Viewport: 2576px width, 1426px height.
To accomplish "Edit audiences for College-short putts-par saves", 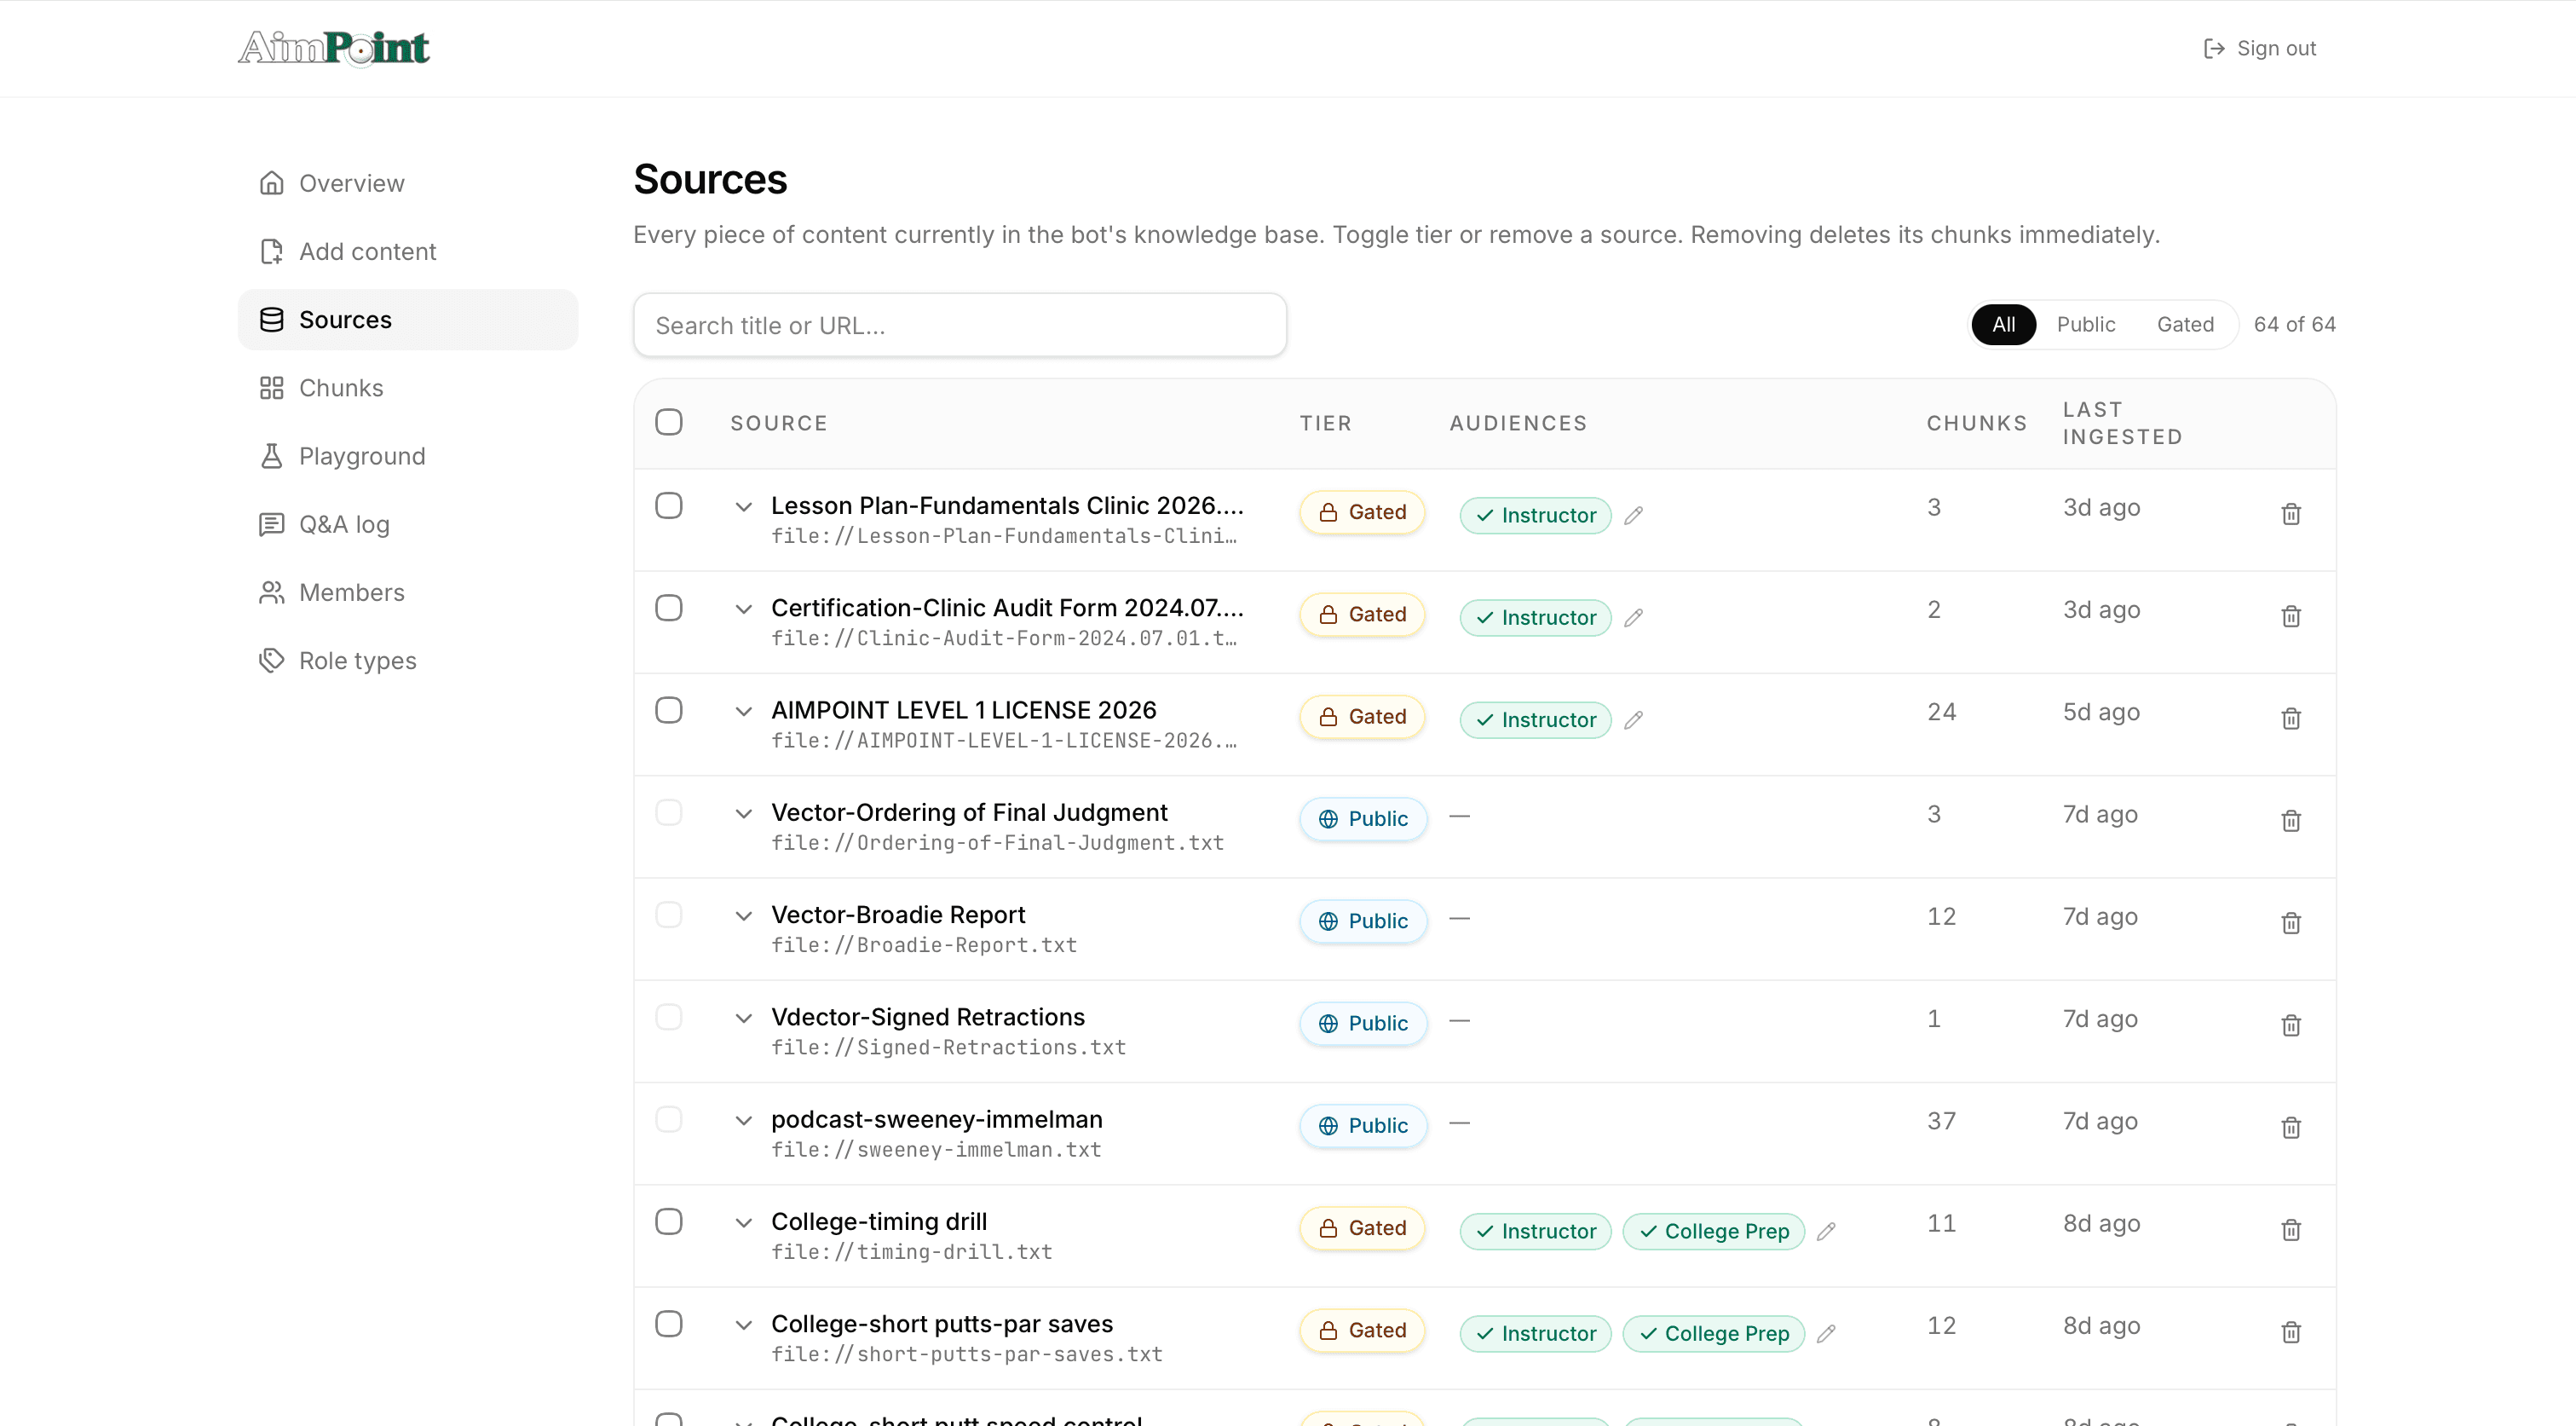I will pyautogui.click(x=1826, y=1333).
